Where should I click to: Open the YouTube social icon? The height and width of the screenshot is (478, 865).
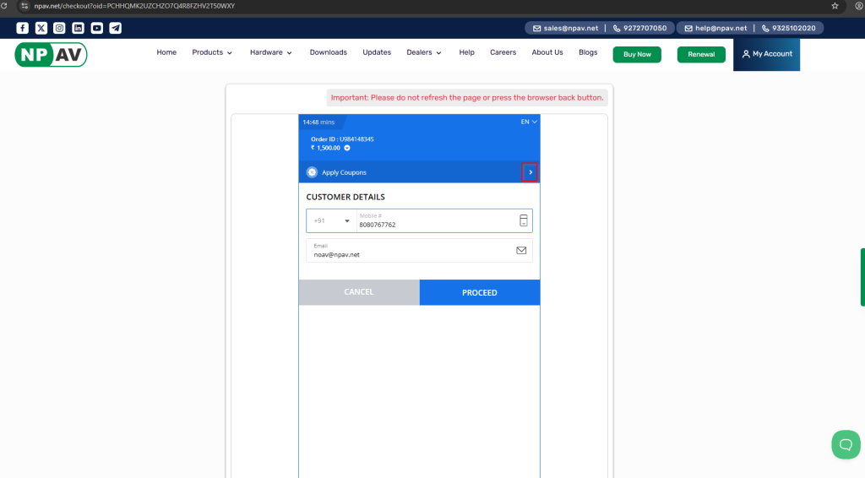(x=96, y=28)
